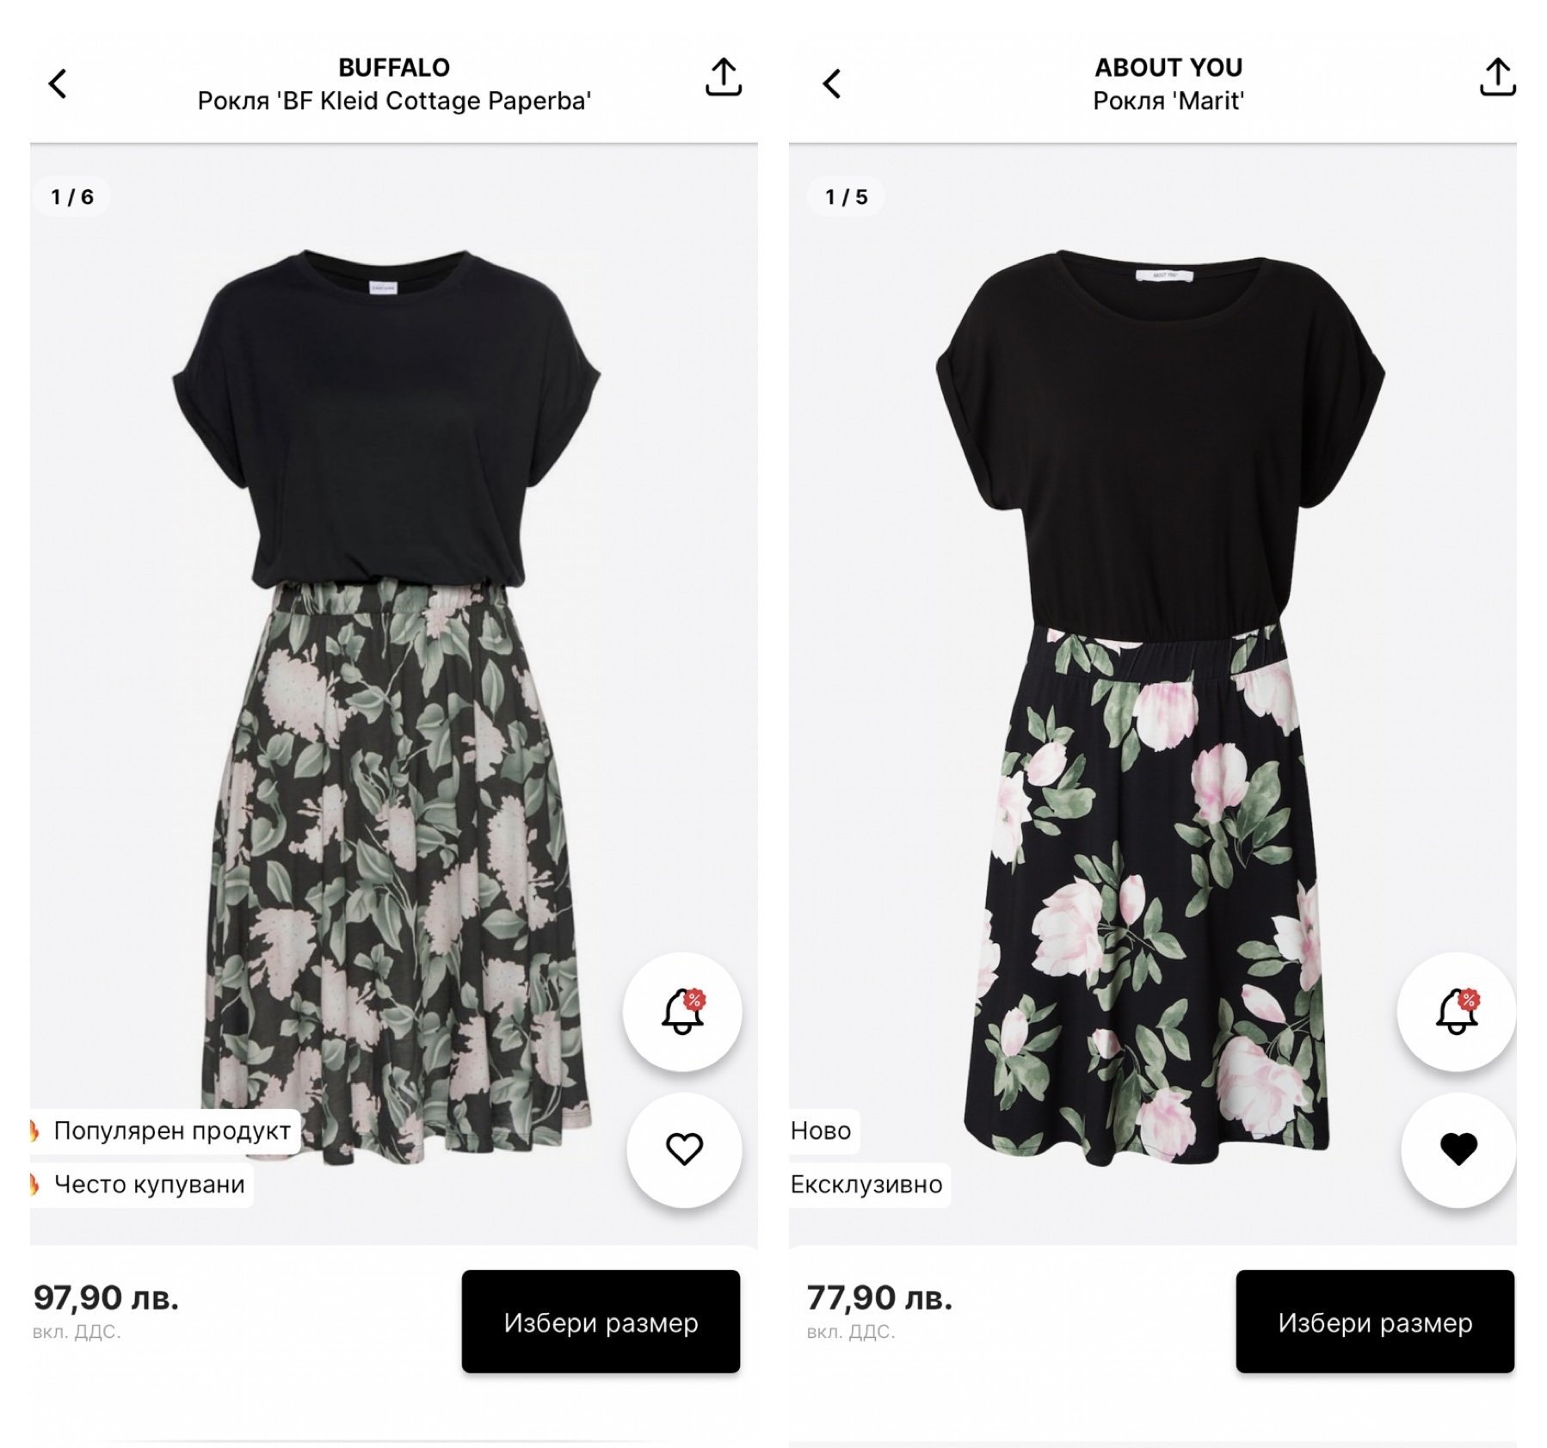The height and width of the screenshot is (1448, 1547).
Task: Enable price alert bell for Buffalo dress
Action: (682, 1012)
